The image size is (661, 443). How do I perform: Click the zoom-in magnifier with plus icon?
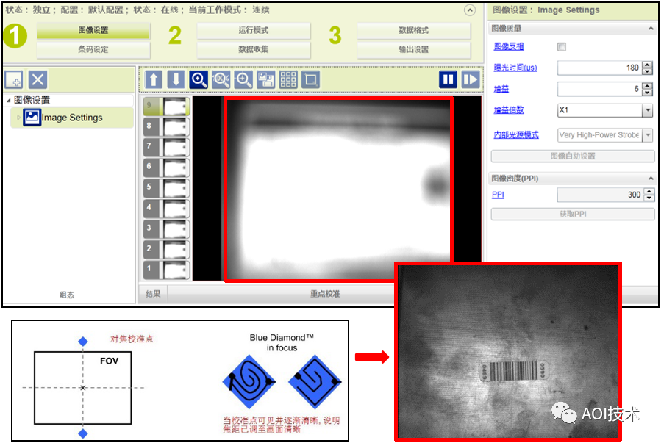[x=243, y=79]
